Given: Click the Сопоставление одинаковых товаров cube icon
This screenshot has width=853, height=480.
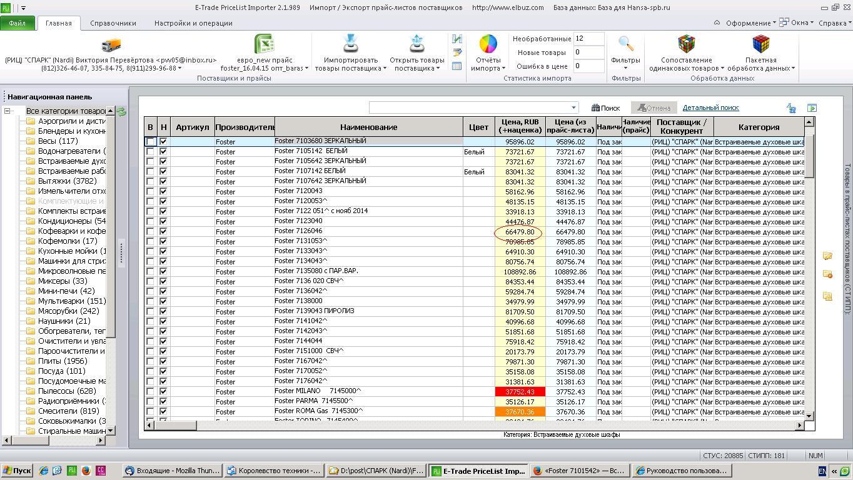Looking at the screenshot, I should pyautogui.click(x=686, y=44).
